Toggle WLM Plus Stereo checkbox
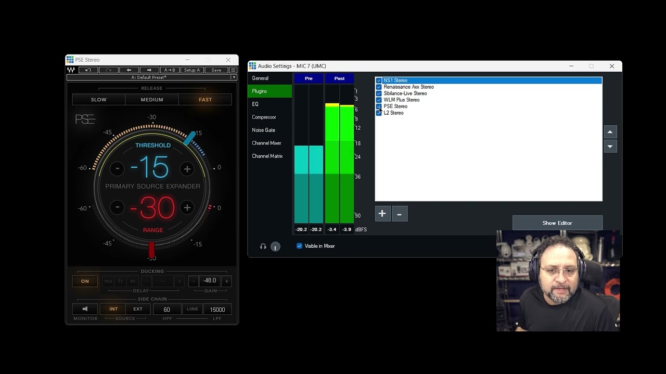The image size is (666, 374). tap(379, 100)
